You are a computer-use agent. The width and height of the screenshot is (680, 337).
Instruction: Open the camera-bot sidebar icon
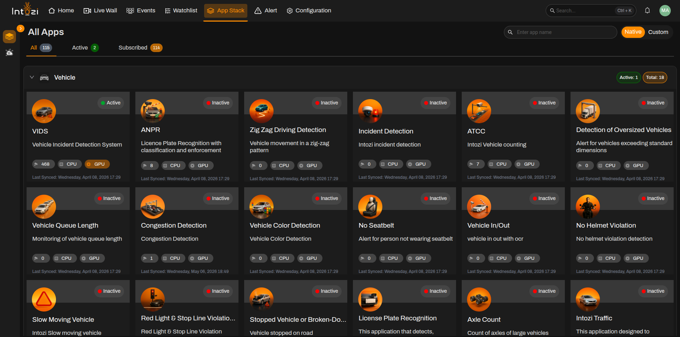pyautogui.click(x=10, y=53)
